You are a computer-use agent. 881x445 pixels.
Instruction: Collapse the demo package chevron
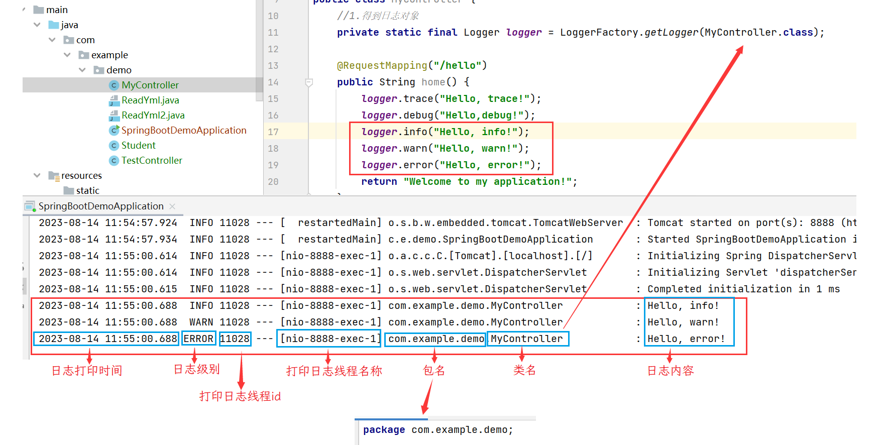[82, 70]
